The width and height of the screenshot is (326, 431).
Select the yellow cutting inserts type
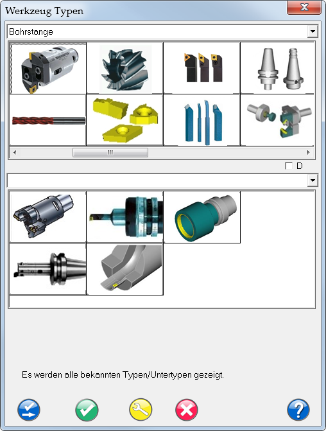(x=125, y=120)
